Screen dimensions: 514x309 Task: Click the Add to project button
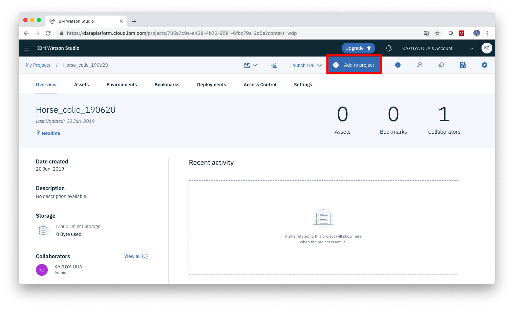click(354, 65)
